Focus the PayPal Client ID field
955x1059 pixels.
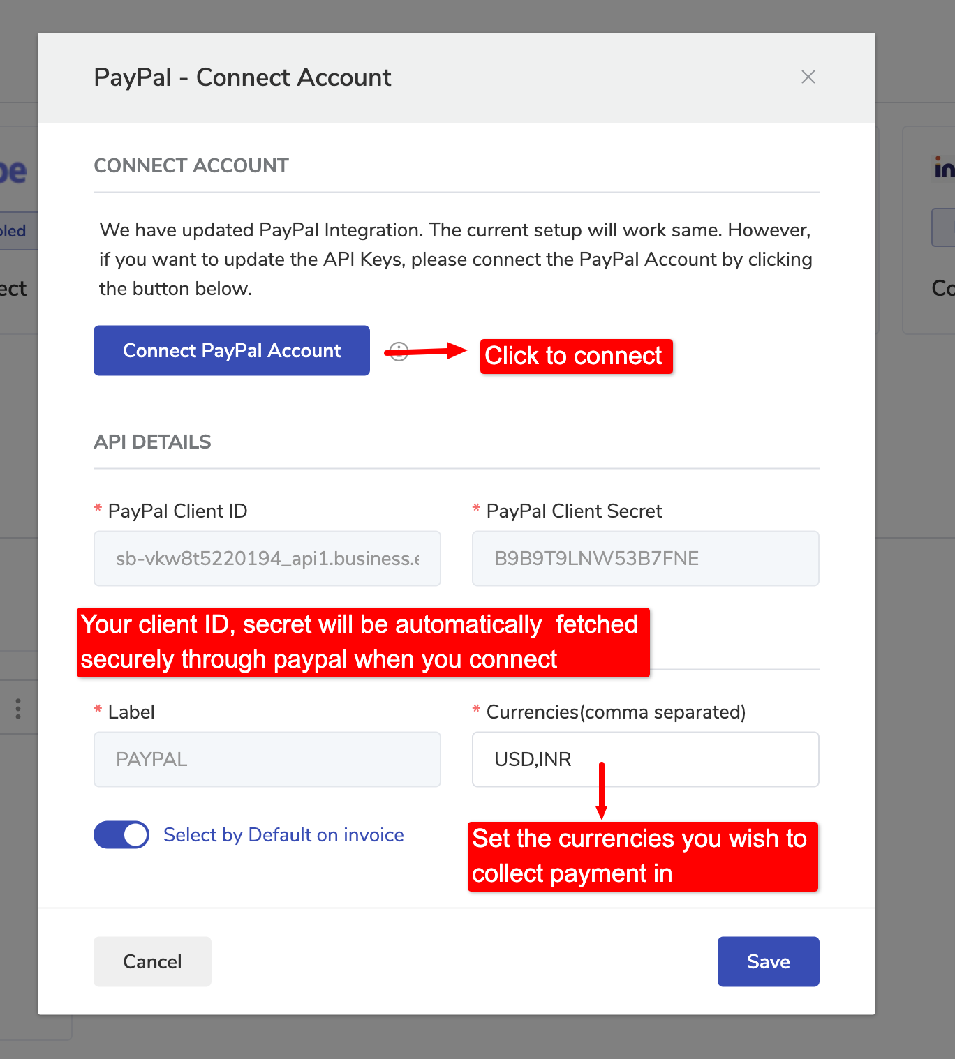[267, 559]
